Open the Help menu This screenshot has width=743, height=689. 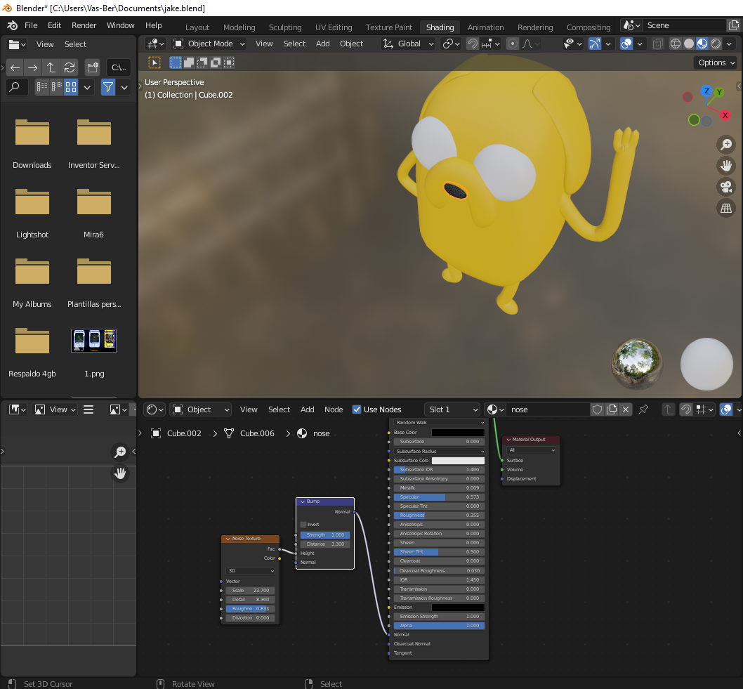pos(154,25)
